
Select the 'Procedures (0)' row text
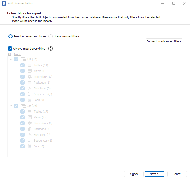click(x=43, y=123)
